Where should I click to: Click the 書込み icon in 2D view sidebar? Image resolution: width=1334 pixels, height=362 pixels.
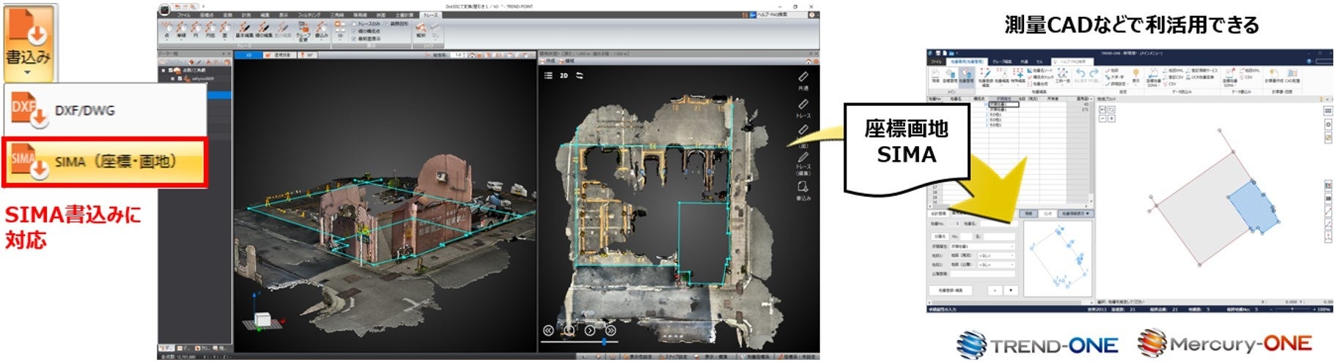coord(803,191)
